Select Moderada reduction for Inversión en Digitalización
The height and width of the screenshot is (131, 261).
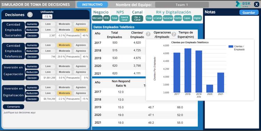64,93
